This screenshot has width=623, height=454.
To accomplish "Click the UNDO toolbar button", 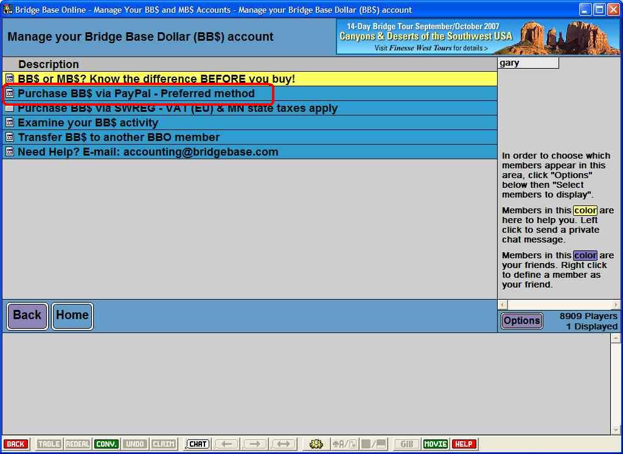I will 134,444.
